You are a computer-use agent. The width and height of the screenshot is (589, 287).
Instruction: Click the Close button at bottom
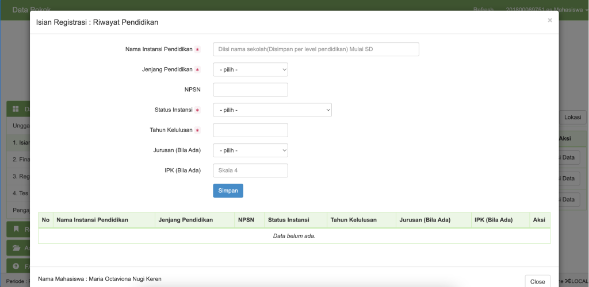537,281
